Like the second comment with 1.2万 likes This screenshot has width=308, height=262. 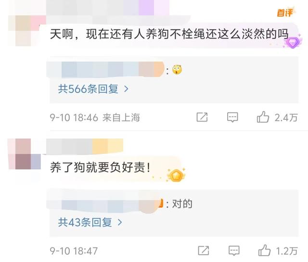click(264, 250)
